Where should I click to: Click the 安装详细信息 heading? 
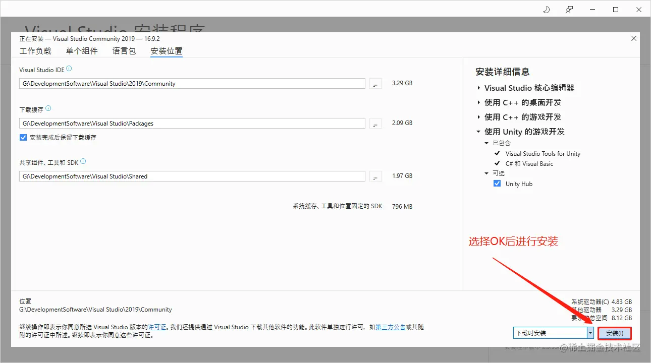[503, 72]
